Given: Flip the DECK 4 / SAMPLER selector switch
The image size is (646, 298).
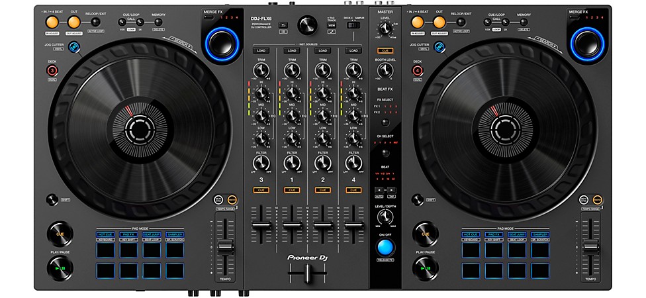Looking at the screenshot, I should point(353,25).
